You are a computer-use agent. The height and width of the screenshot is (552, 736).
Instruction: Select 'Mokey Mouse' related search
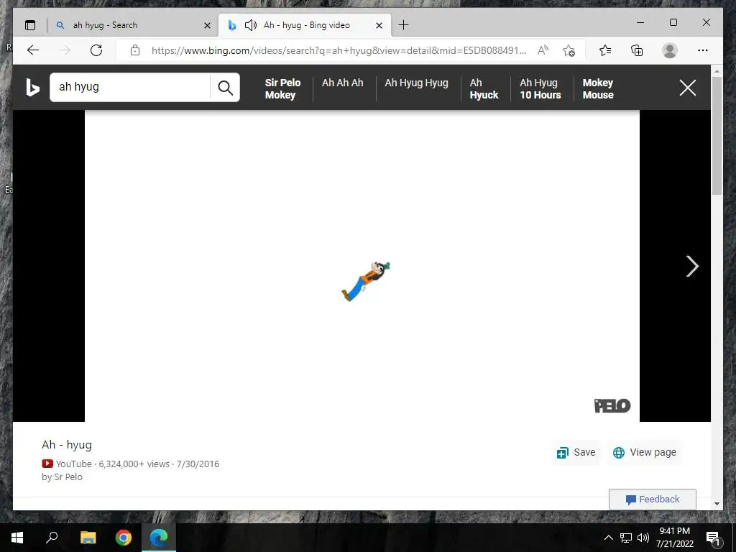pos(598,88)
